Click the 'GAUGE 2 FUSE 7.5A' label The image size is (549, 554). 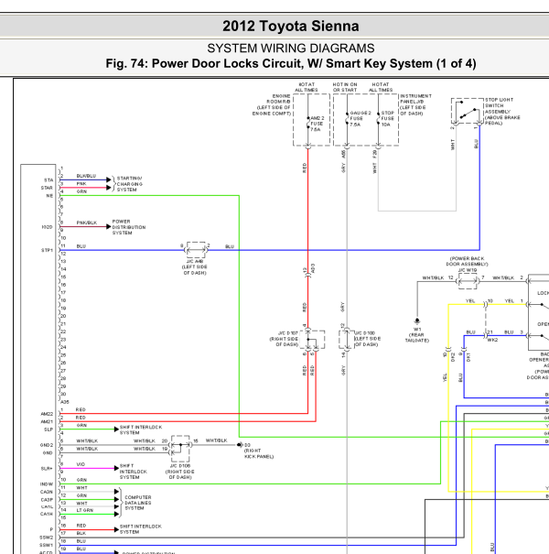pyautogui.click(x=361, y=119)
